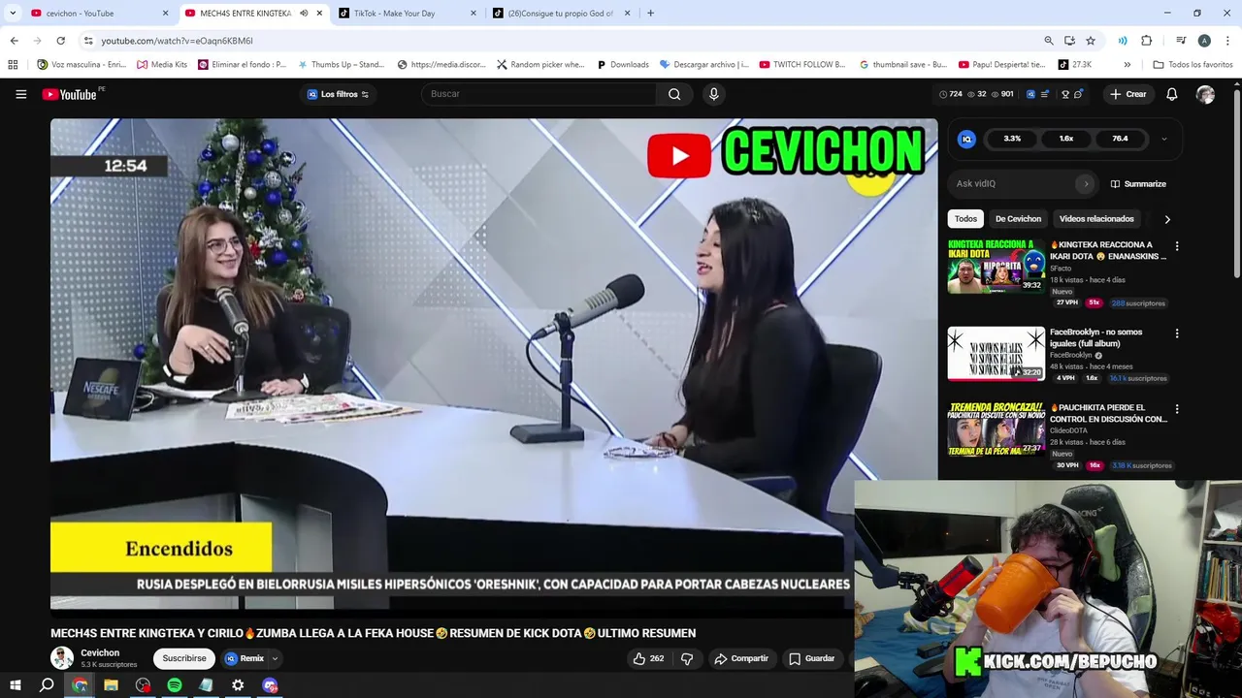Open the Media Kits bookmark
The height and width of the screenshot is (698, 1242).
coord(161,65)
